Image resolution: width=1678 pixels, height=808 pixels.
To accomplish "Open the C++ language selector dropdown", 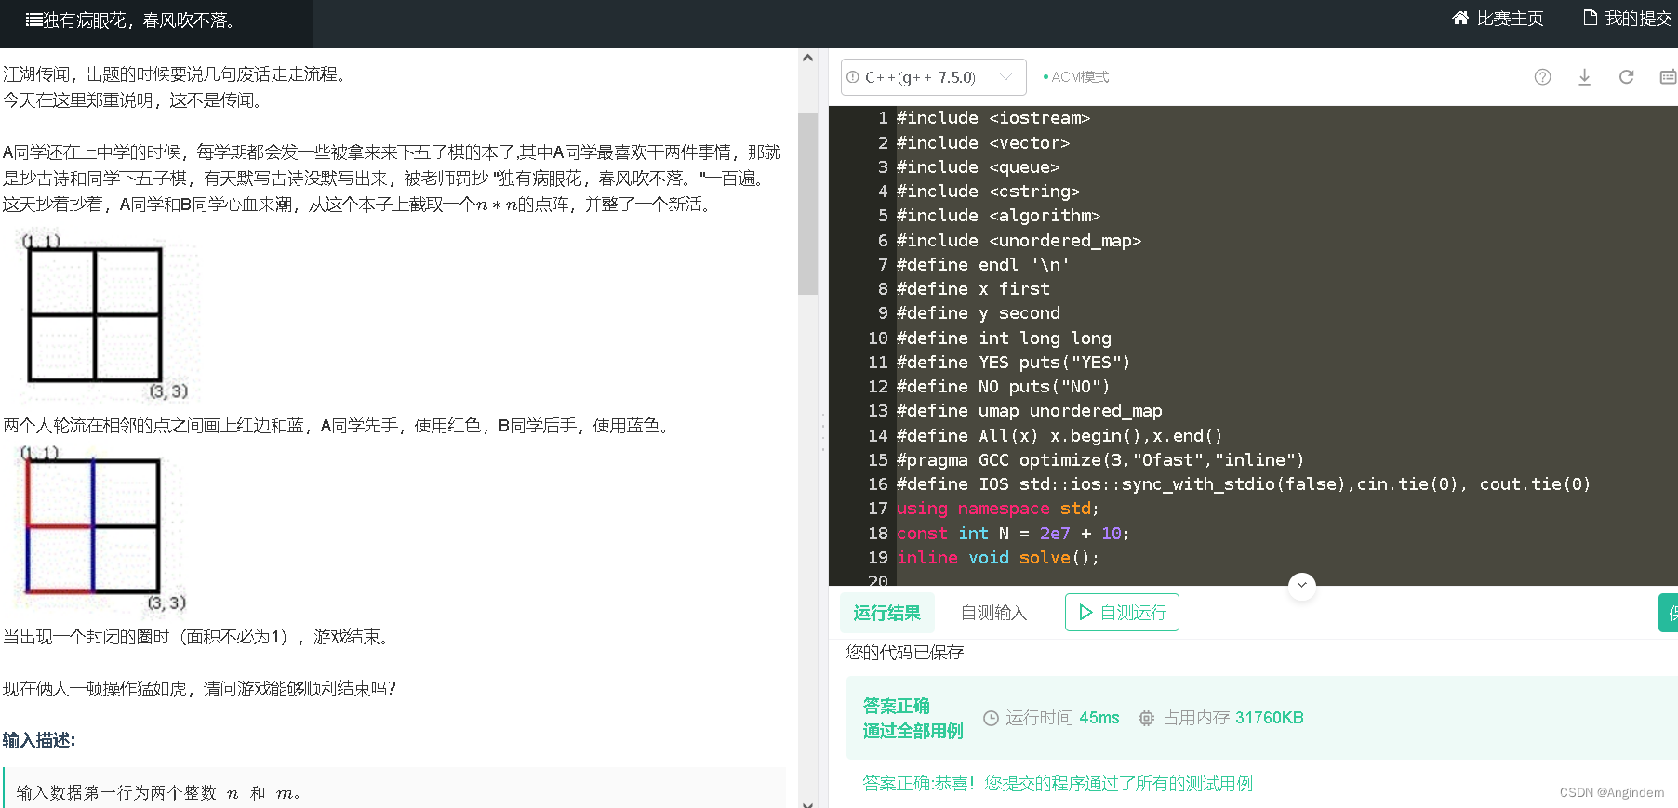I will click(933, 77).
